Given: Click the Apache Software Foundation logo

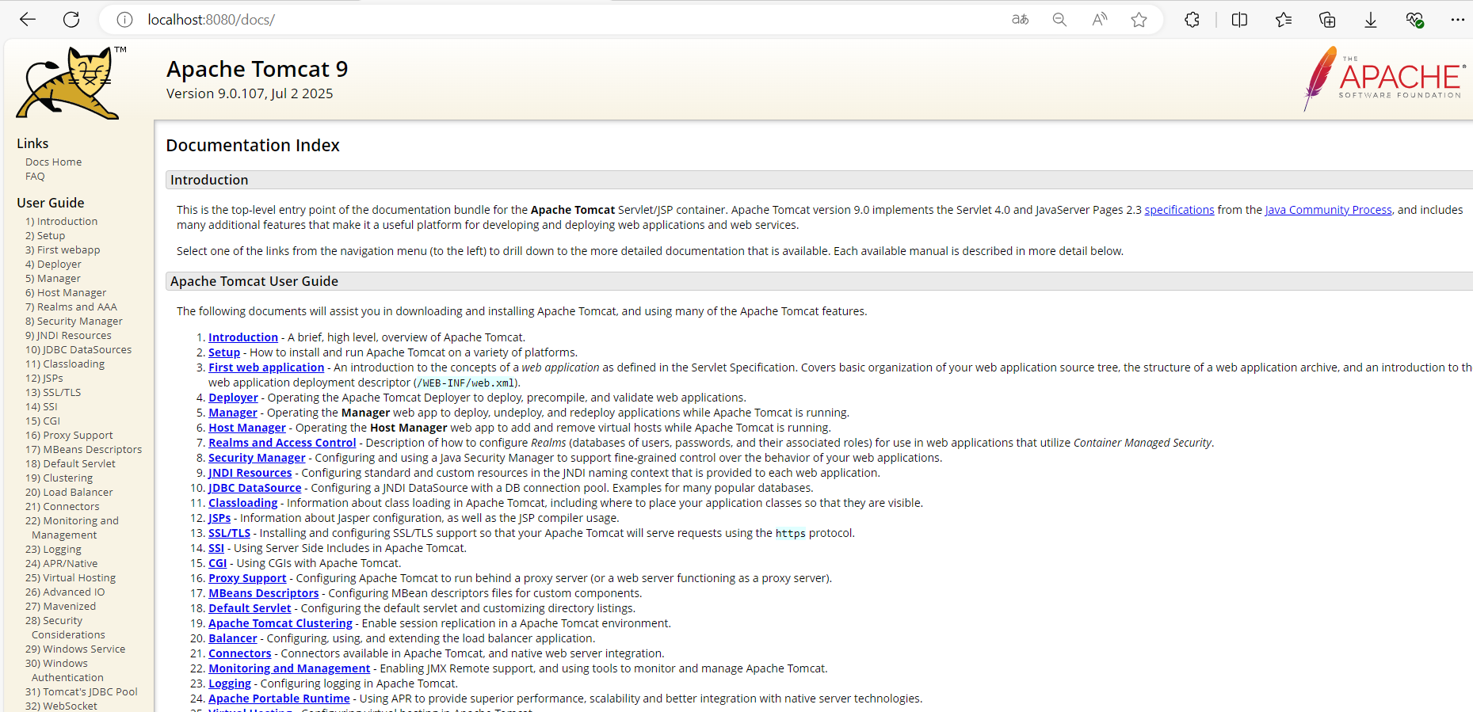Looking at the screenshot, I should point(1383,79).
